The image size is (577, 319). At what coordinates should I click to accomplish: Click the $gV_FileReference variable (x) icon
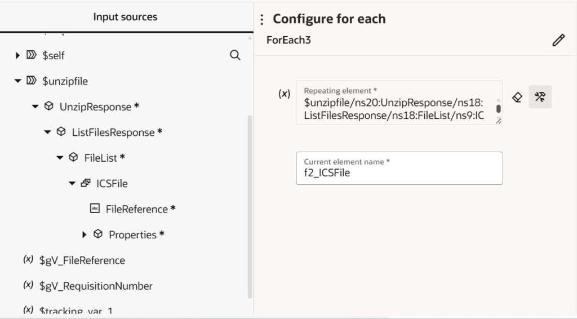(x=28, y=260)
